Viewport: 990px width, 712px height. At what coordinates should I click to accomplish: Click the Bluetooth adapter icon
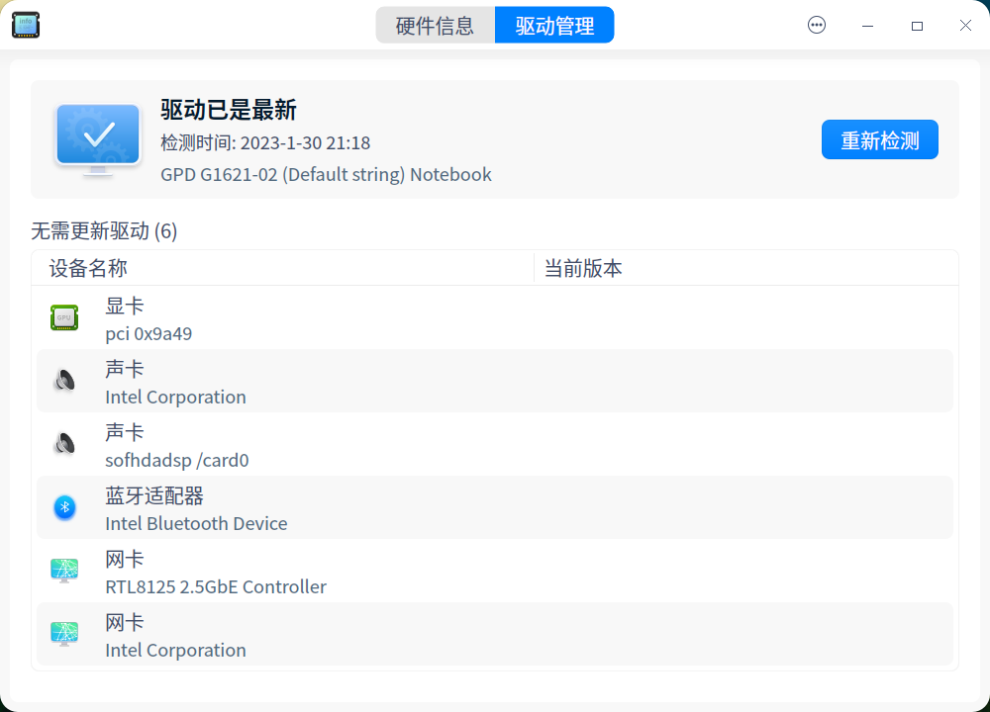click(x=64, y=507)
